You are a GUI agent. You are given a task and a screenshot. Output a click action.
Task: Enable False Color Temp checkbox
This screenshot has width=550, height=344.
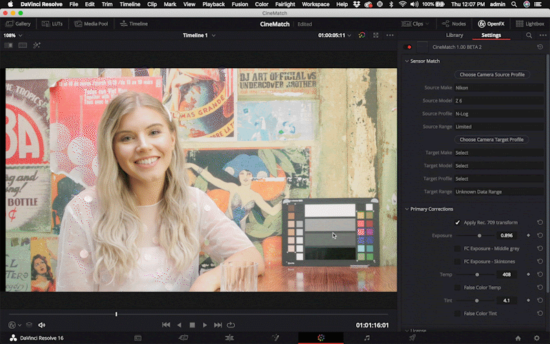pos(458,288)
